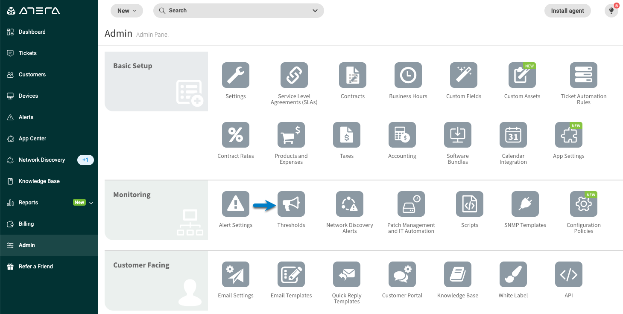Screen dimensions: 623x314
Task: Open App Center in sidebar
Action: point(49,139)
